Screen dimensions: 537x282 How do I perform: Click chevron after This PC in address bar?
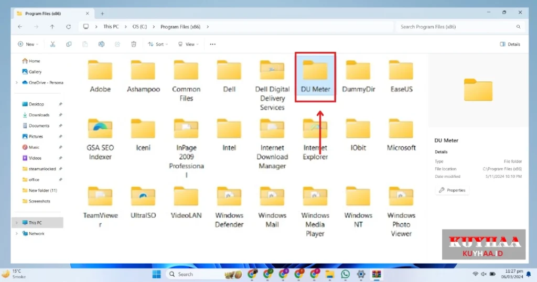click(x=126, y=27)
